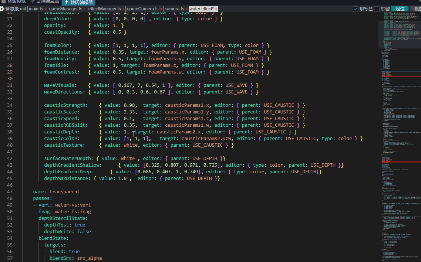Close the water.effect tab with its x

[x=216, y=9]
